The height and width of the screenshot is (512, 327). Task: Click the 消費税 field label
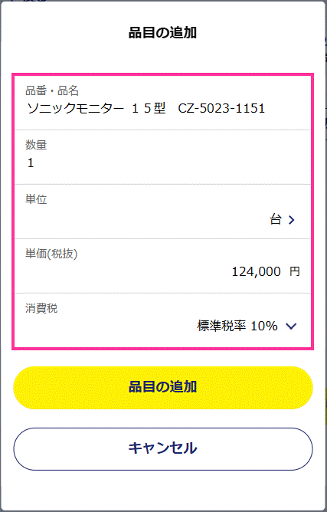pos(41,308)
